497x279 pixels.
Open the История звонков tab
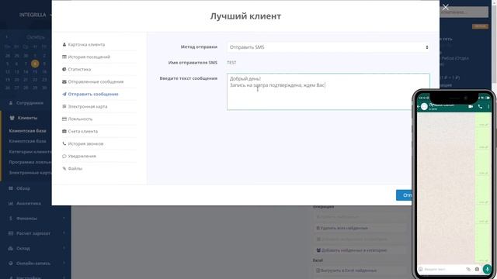pos(85,143)
